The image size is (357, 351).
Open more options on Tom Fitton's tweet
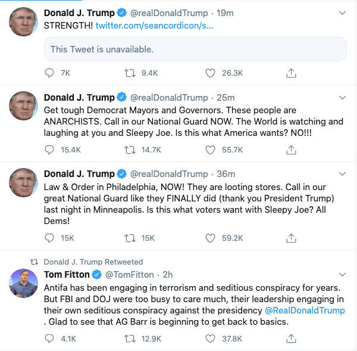click(x=342, y=274)
